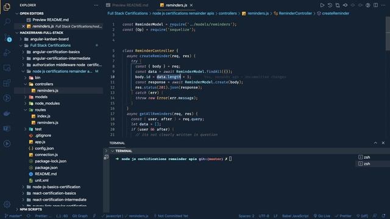Close the terminal panel
The width and height of the screenshot is (390, 219).
pyautogui.click(x=383, y=143)
